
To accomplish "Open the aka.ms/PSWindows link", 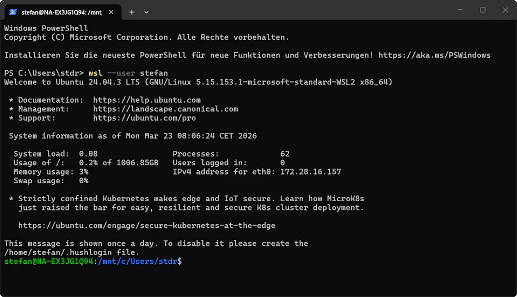I will coord(434,55).
